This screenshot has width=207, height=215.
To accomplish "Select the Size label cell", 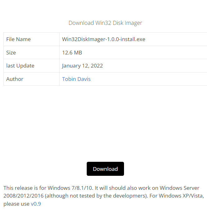I will (11, 53).
